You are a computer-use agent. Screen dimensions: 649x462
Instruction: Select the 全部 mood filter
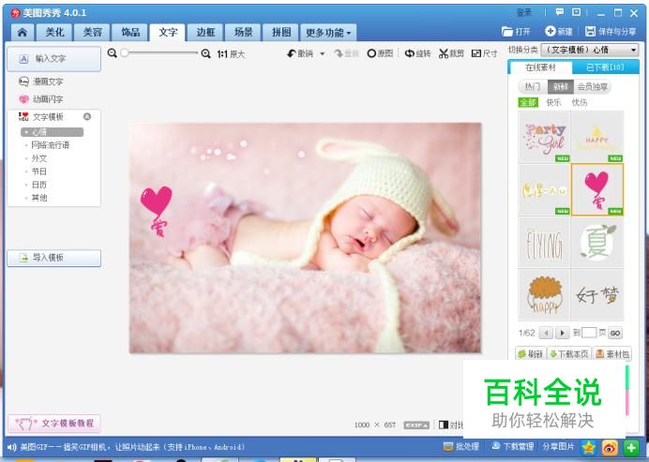(528, 102)
